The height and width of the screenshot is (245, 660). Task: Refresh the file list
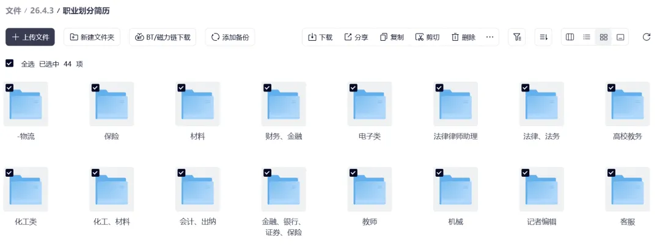point(647,37)
